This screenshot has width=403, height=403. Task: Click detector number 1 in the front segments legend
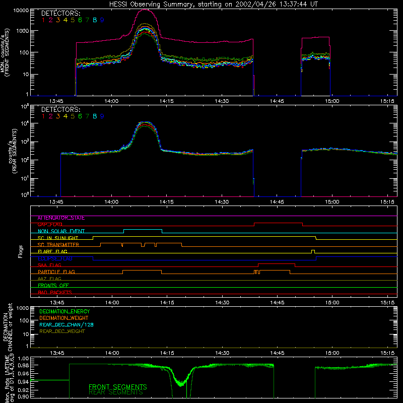coord(43,20)
